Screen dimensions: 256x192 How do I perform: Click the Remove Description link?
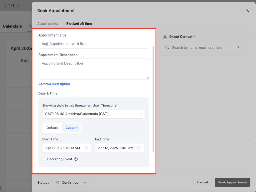54,84
